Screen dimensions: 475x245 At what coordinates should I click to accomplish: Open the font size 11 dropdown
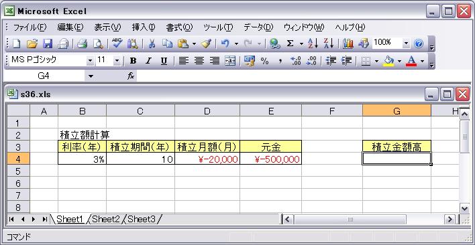click(117, 61)
